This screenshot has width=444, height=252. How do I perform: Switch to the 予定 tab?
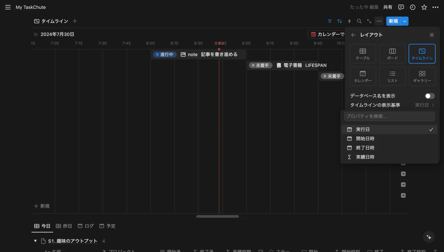click(107, 226)
